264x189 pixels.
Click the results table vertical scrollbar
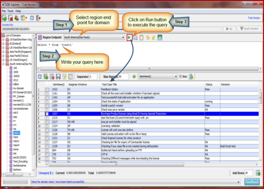click(260, 97)
